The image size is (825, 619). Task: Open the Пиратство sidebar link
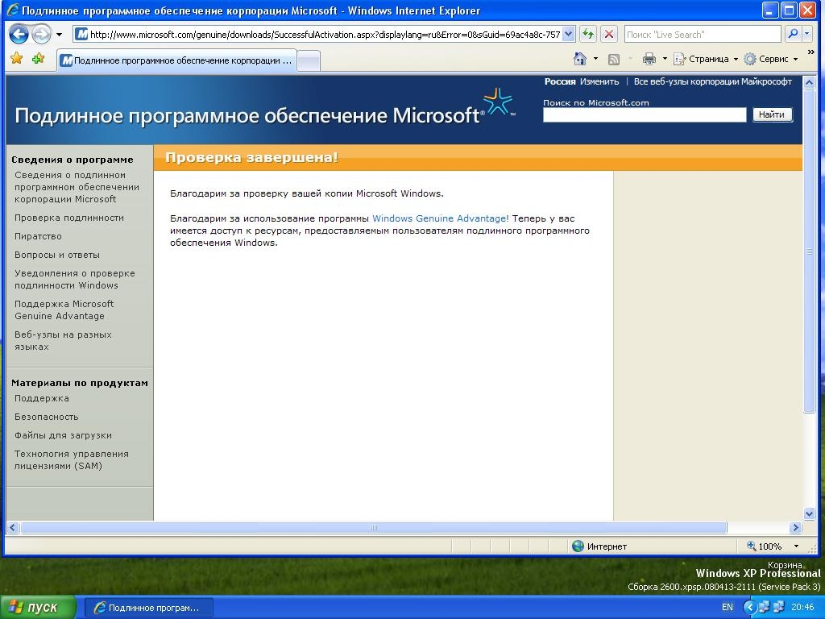pos(38,236)
